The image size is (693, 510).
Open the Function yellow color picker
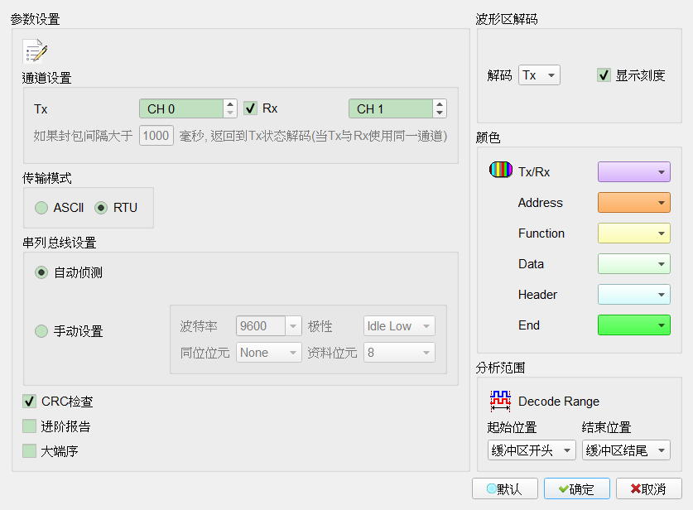click(633, 233)
